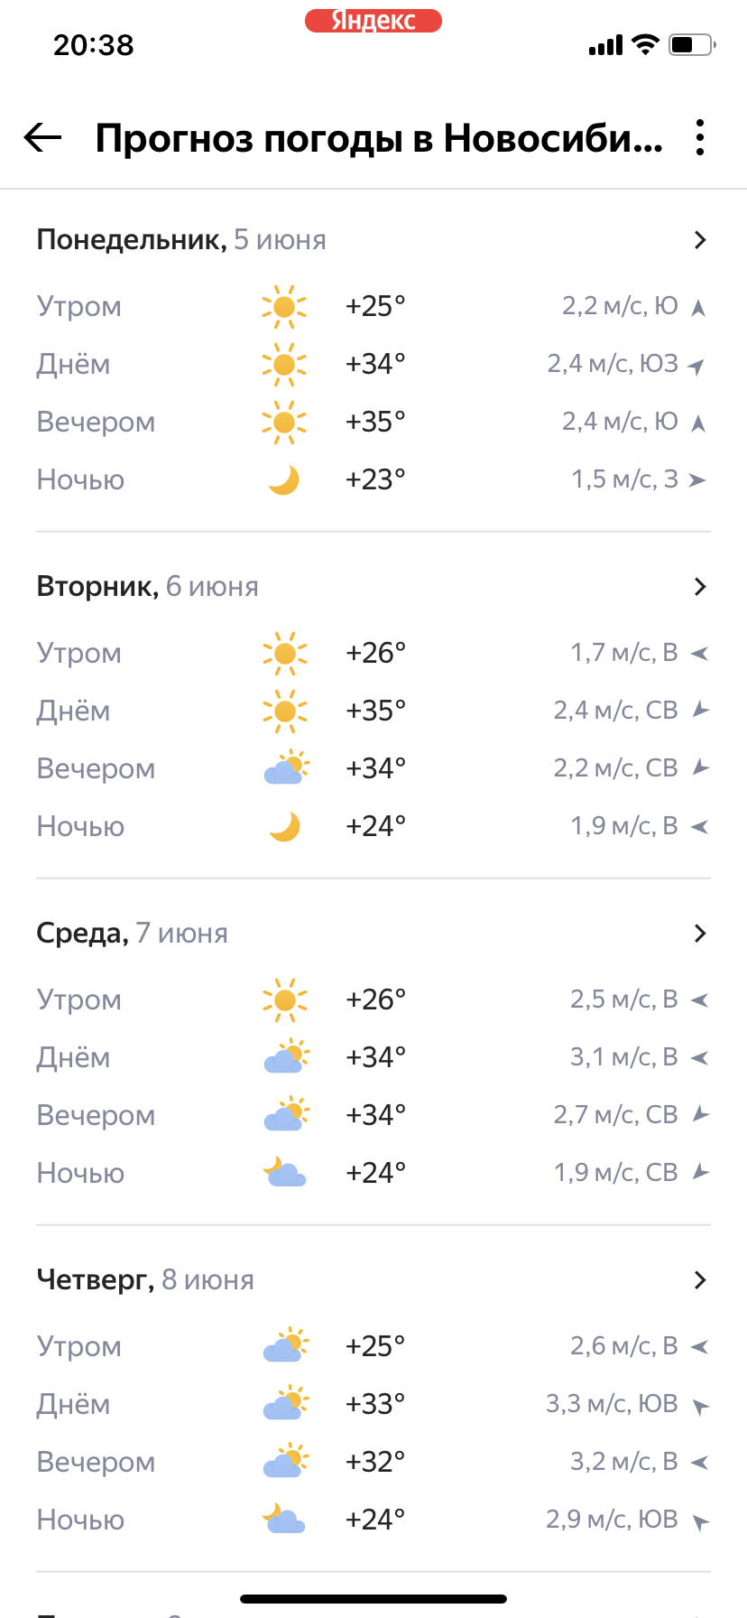Tap the back arrow icon

[42, 138]
